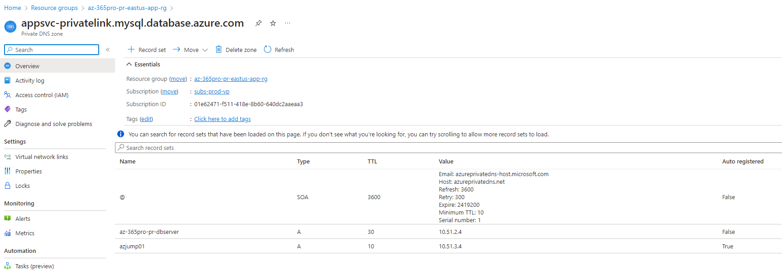The height and width of the screenshot is (275, 782).
Task: Collapse the left navigation menu
Action: [108, 50]
